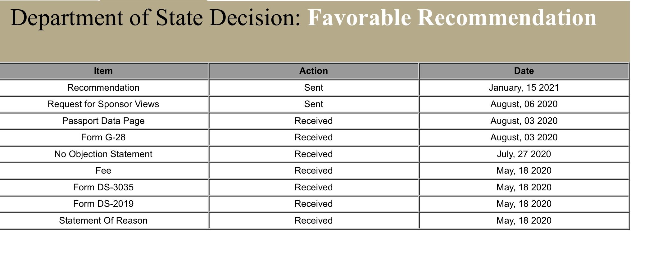Click the "Item" column header
This screenshot has width=667, height=277.
pyautogui.click(x=103, y=71)
